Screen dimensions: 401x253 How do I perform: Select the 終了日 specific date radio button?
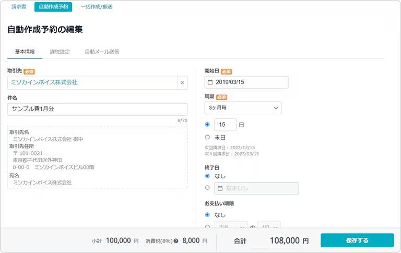207,188
